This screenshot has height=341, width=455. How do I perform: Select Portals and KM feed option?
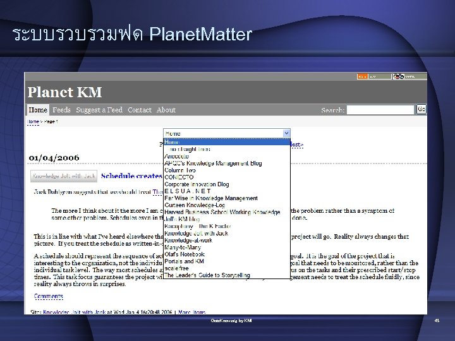pos(227,261)
